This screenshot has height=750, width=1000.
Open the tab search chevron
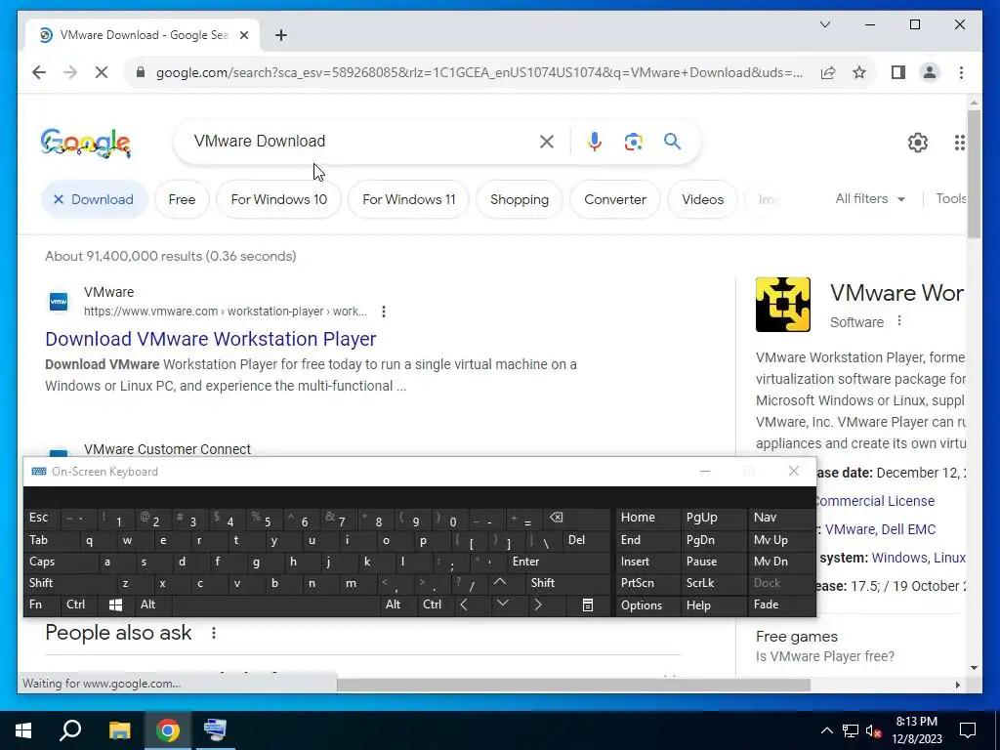(824, 24)
